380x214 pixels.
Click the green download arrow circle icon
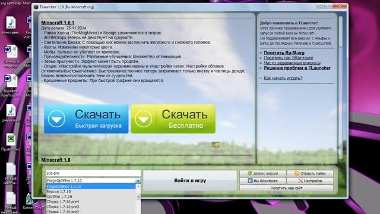pos(144,119)
